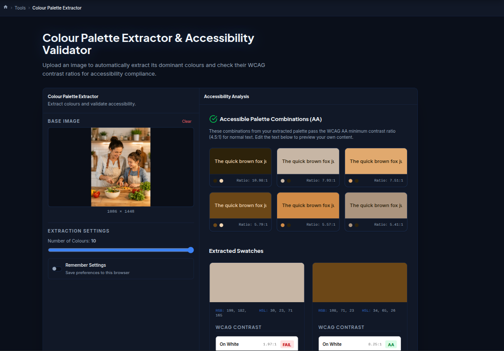Click the green checkmark accessibility icon
The height and width of the screenshot is (351, 504).
pyautogui.click(x=213, y=119)
